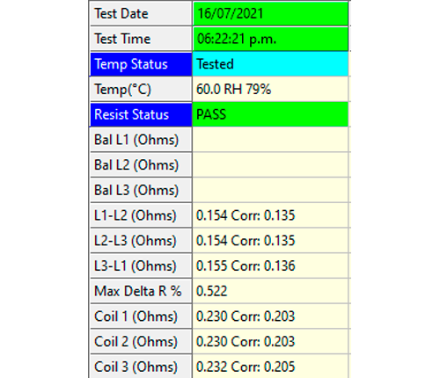Click the Temp(°C) row label
The width and height of the screenshot is (440, 378).
(x=141, y=89)
